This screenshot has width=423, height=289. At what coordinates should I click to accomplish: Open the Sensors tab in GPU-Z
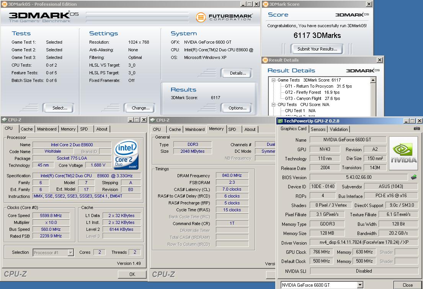[318, 129]
